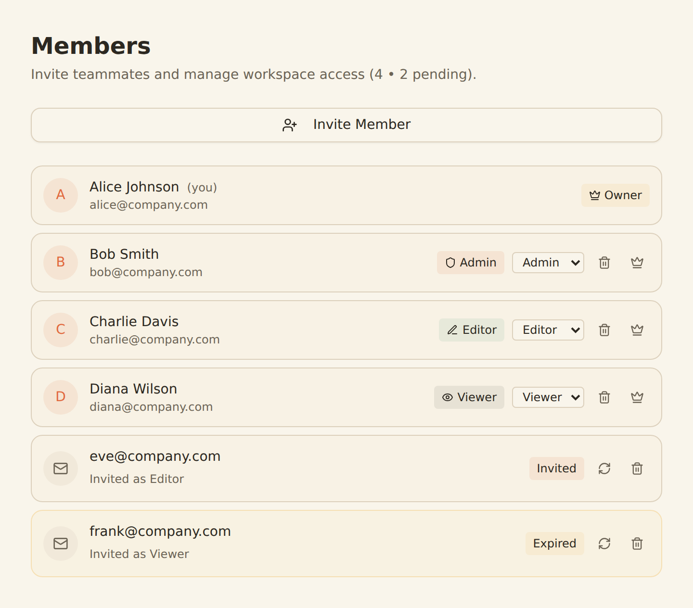The width and height of the screenshot is (693, 608).
Task: Click the name Bob Smith
Action: (124, 254)
